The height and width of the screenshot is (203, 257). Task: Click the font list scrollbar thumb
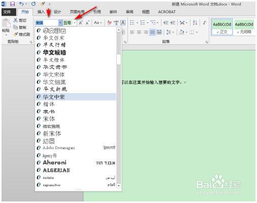(x=119, y=60)
